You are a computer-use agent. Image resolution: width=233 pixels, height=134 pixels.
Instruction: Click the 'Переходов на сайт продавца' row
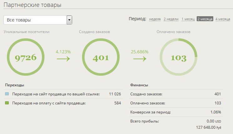pyautogui.click(x=56, y=94)
